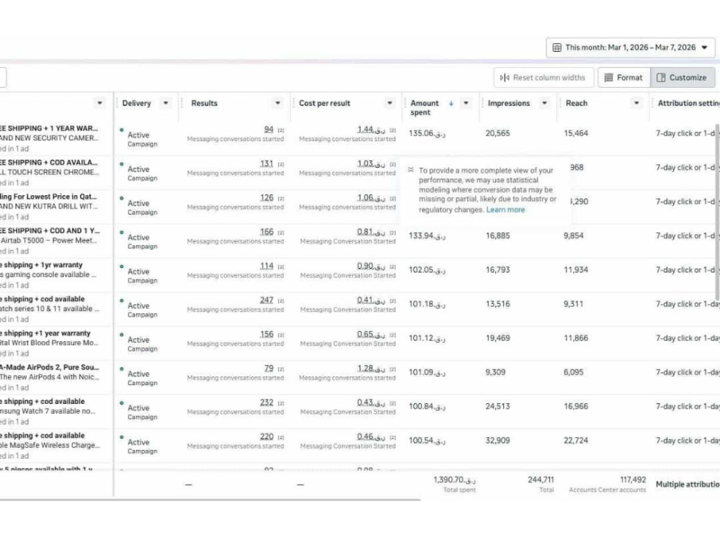Screen dimensions: 720x540
Task: Click the cost per result value 0.65
Action: (x=371, y=334)
